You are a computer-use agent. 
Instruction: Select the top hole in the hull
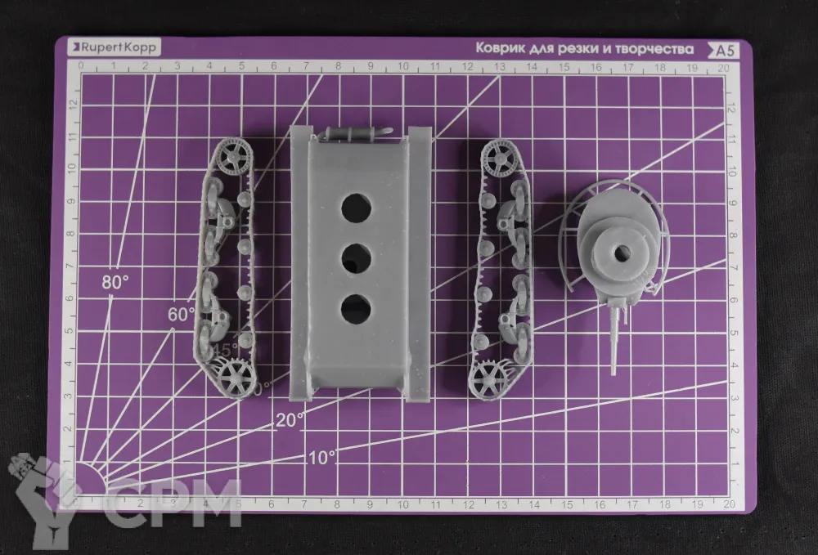(x=355, y=209)
